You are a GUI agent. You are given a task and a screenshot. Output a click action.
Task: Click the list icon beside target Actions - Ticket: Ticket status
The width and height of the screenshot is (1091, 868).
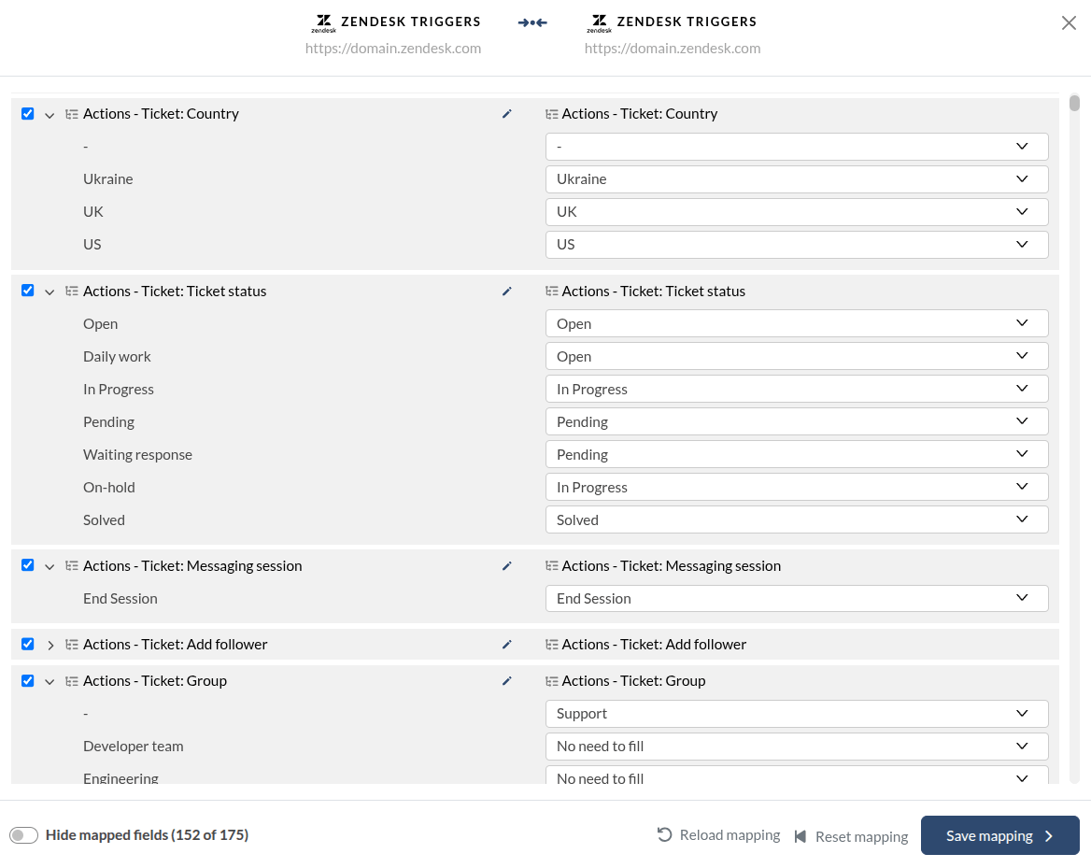pos(552,291)
